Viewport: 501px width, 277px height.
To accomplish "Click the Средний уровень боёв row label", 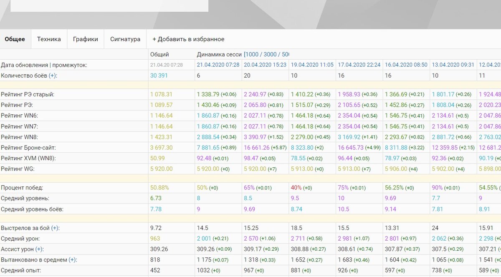I will pyautogui.click(x=32, y=209).
